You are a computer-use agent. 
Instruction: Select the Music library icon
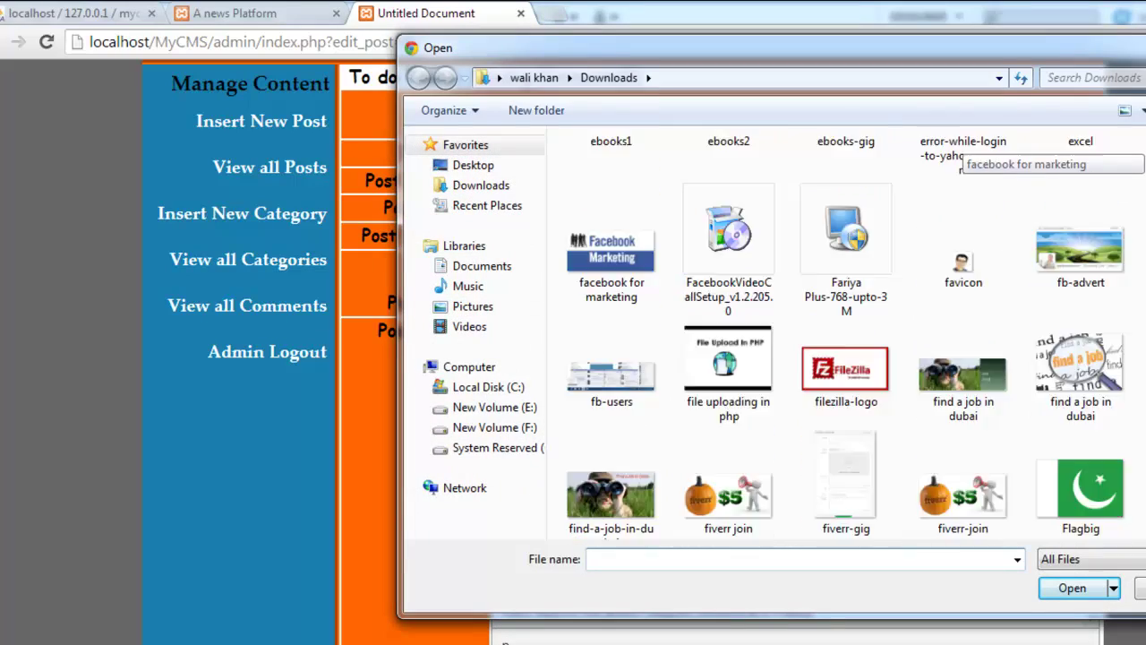440,286
